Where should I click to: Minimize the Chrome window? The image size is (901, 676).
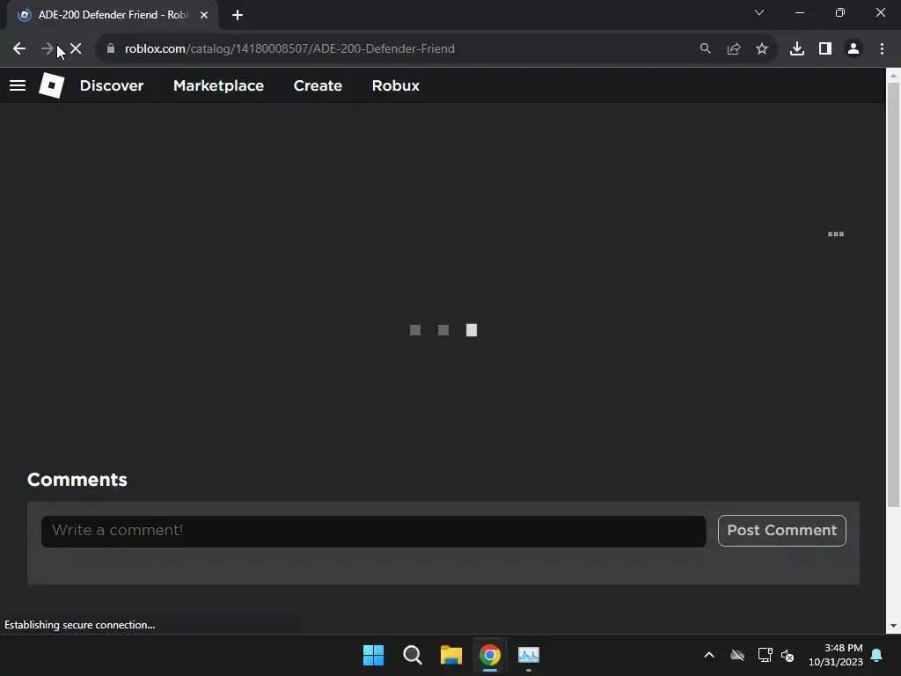799,12
